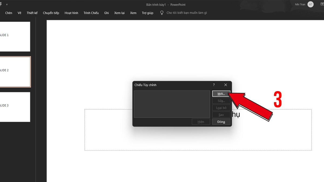Open the Chèn ribbon tab

coord(9,13)
